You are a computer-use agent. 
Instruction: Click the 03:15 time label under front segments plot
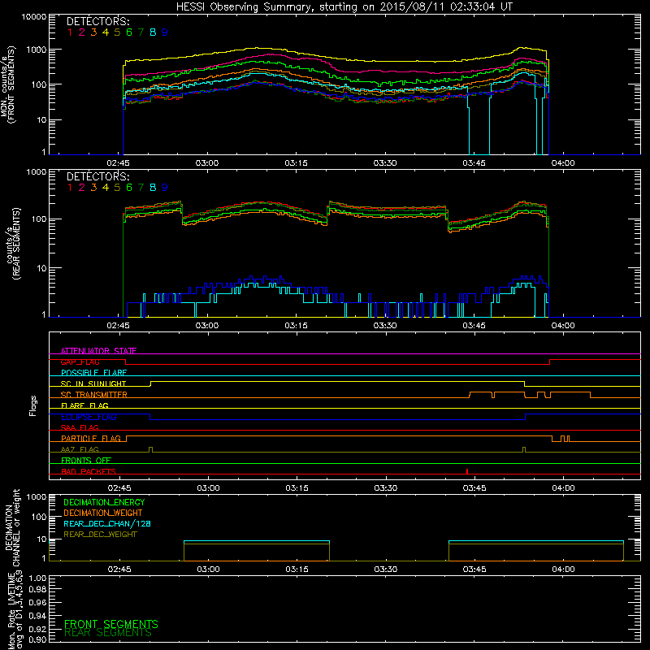[296, 163]
